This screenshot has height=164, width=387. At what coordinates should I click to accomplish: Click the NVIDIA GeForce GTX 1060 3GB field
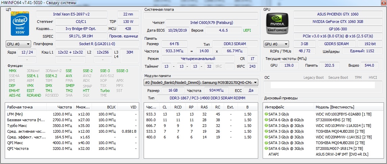(338, 22)
